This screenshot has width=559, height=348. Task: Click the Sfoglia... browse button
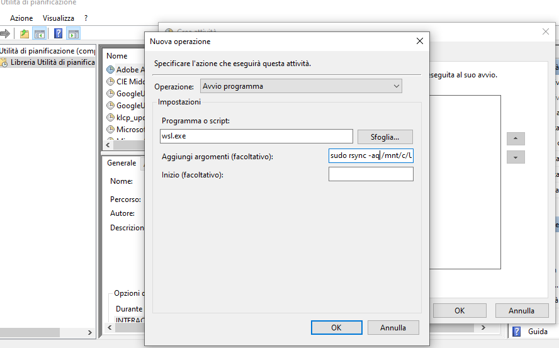click(x=385, y=137)
